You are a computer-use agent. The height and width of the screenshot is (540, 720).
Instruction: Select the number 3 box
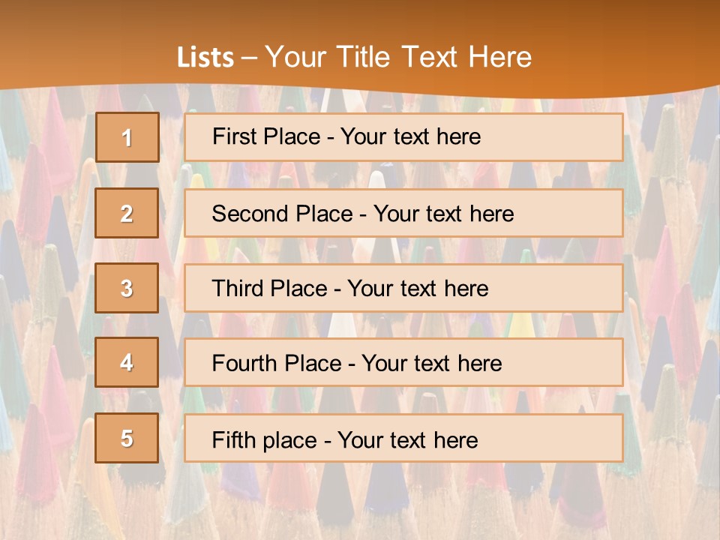tap(127, 288)
